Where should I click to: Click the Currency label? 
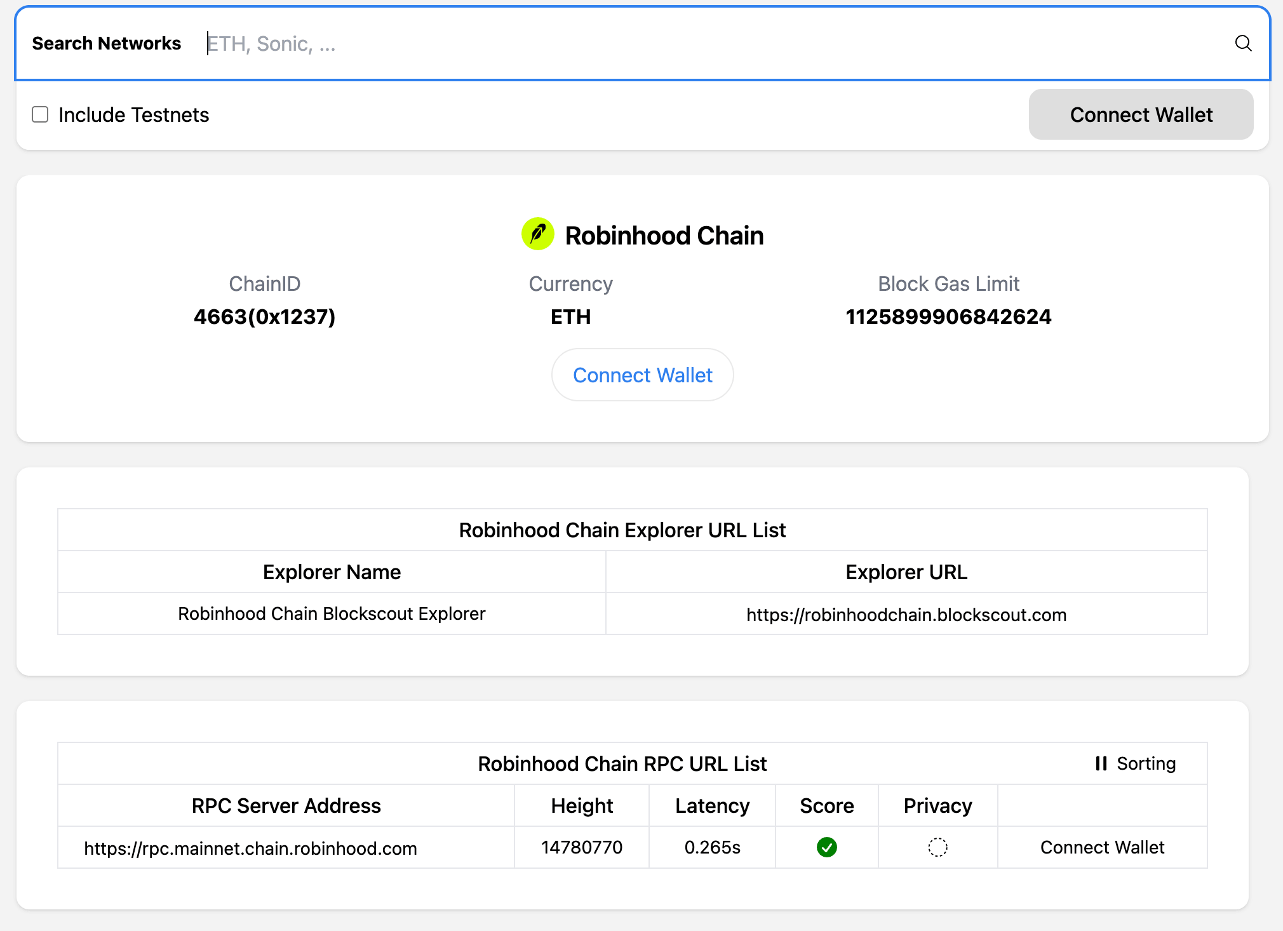[x=570, y=283]
